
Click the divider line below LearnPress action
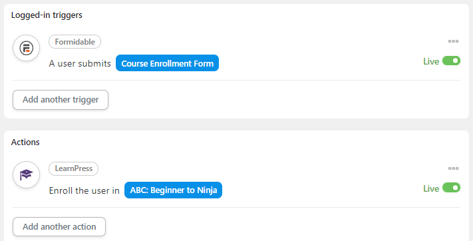point(237,208)
